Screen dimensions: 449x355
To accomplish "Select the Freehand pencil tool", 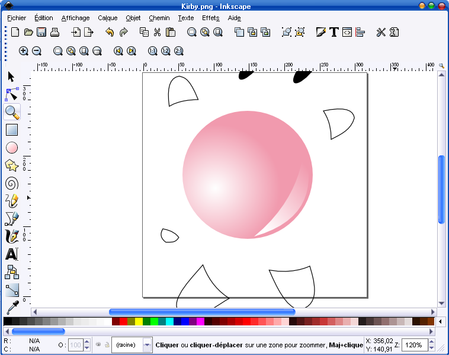I will click(x=12, y=201).
